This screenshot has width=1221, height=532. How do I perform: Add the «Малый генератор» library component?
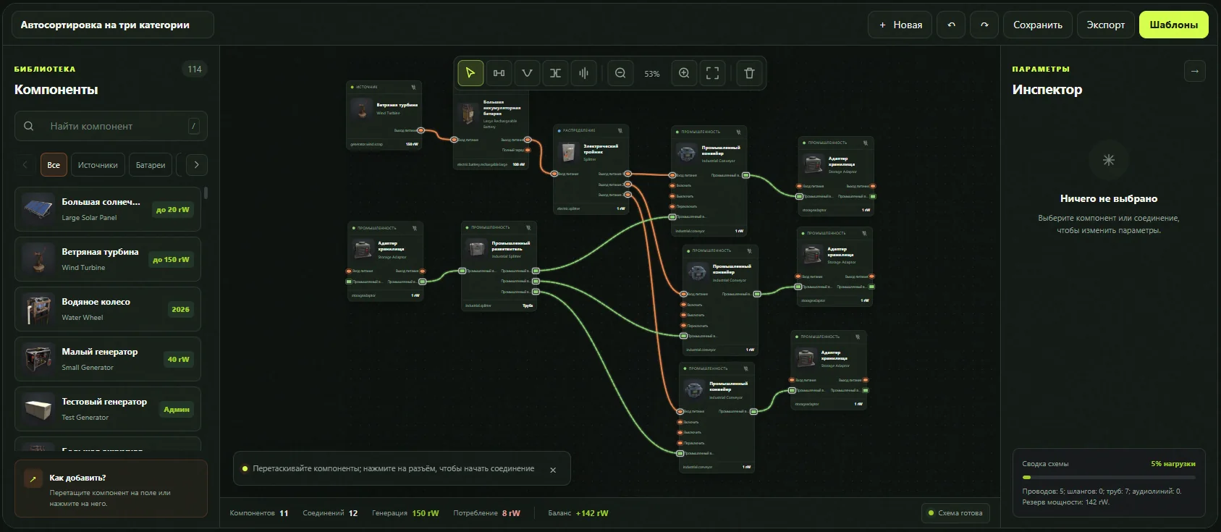point(108,359)
